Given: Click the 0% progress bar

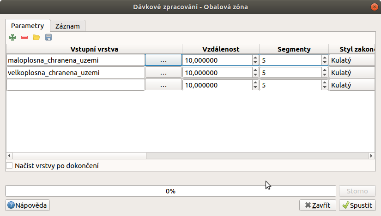Looking at the screenshot, I should (x=170, y=191).
